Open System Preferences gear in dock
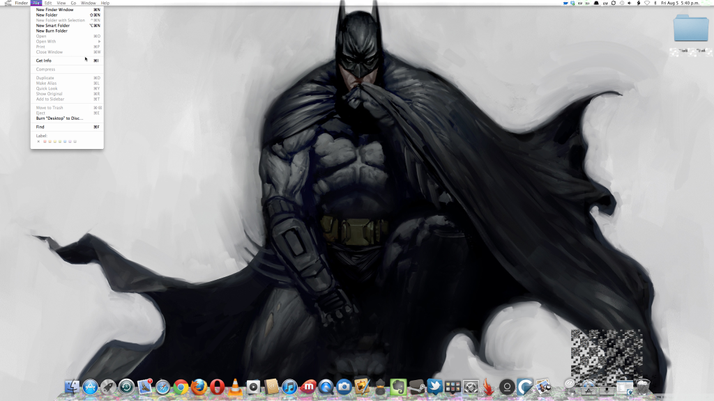Viewport: 714px width, 401px height. click(x=471, y=386)
